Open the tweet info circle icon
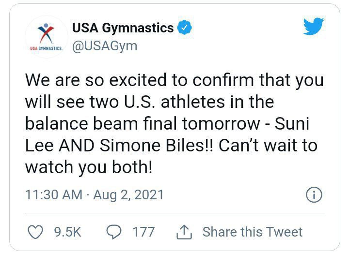Viewport: 349px width, 253px height. pos(314,195)
